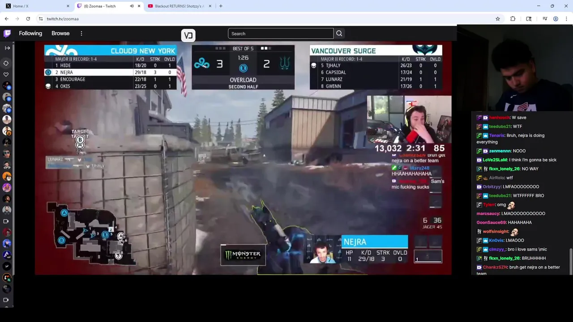Click the stream video player

[243, 158]
